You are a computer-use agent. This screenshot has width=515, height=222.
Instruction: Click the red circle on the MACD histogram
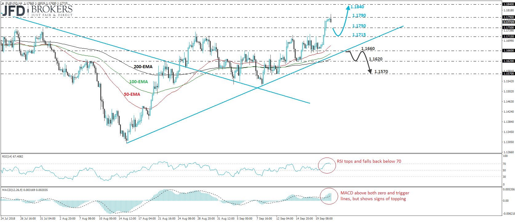coord(329,196)
